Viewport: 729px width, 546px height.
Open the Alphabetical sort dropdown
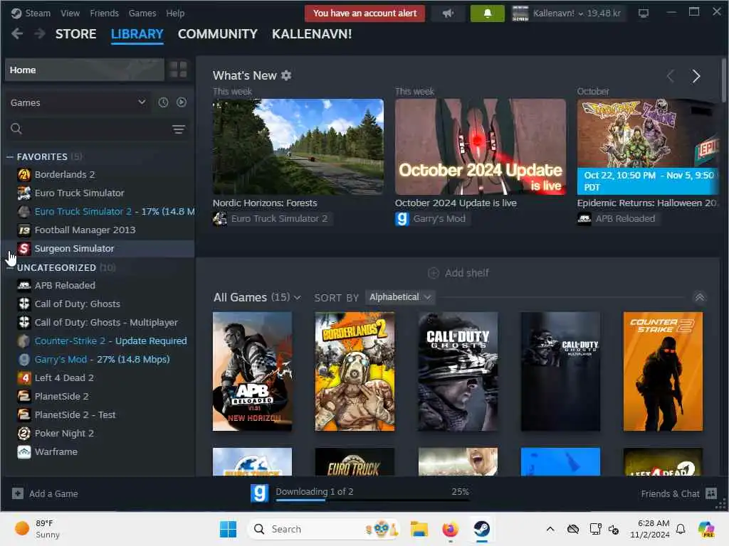pos(400,297)
